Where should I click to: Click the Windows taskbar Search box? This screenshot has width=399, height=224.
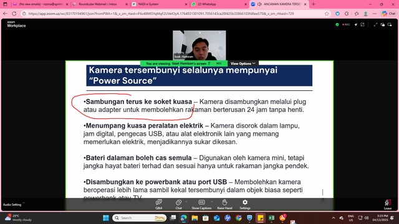(139, 218)
